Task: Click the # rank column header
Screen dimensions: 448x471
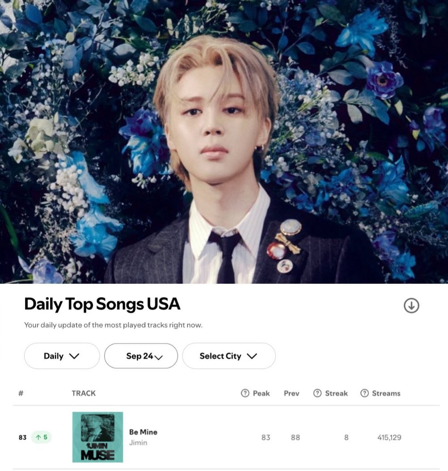Action: click(21, 393)
